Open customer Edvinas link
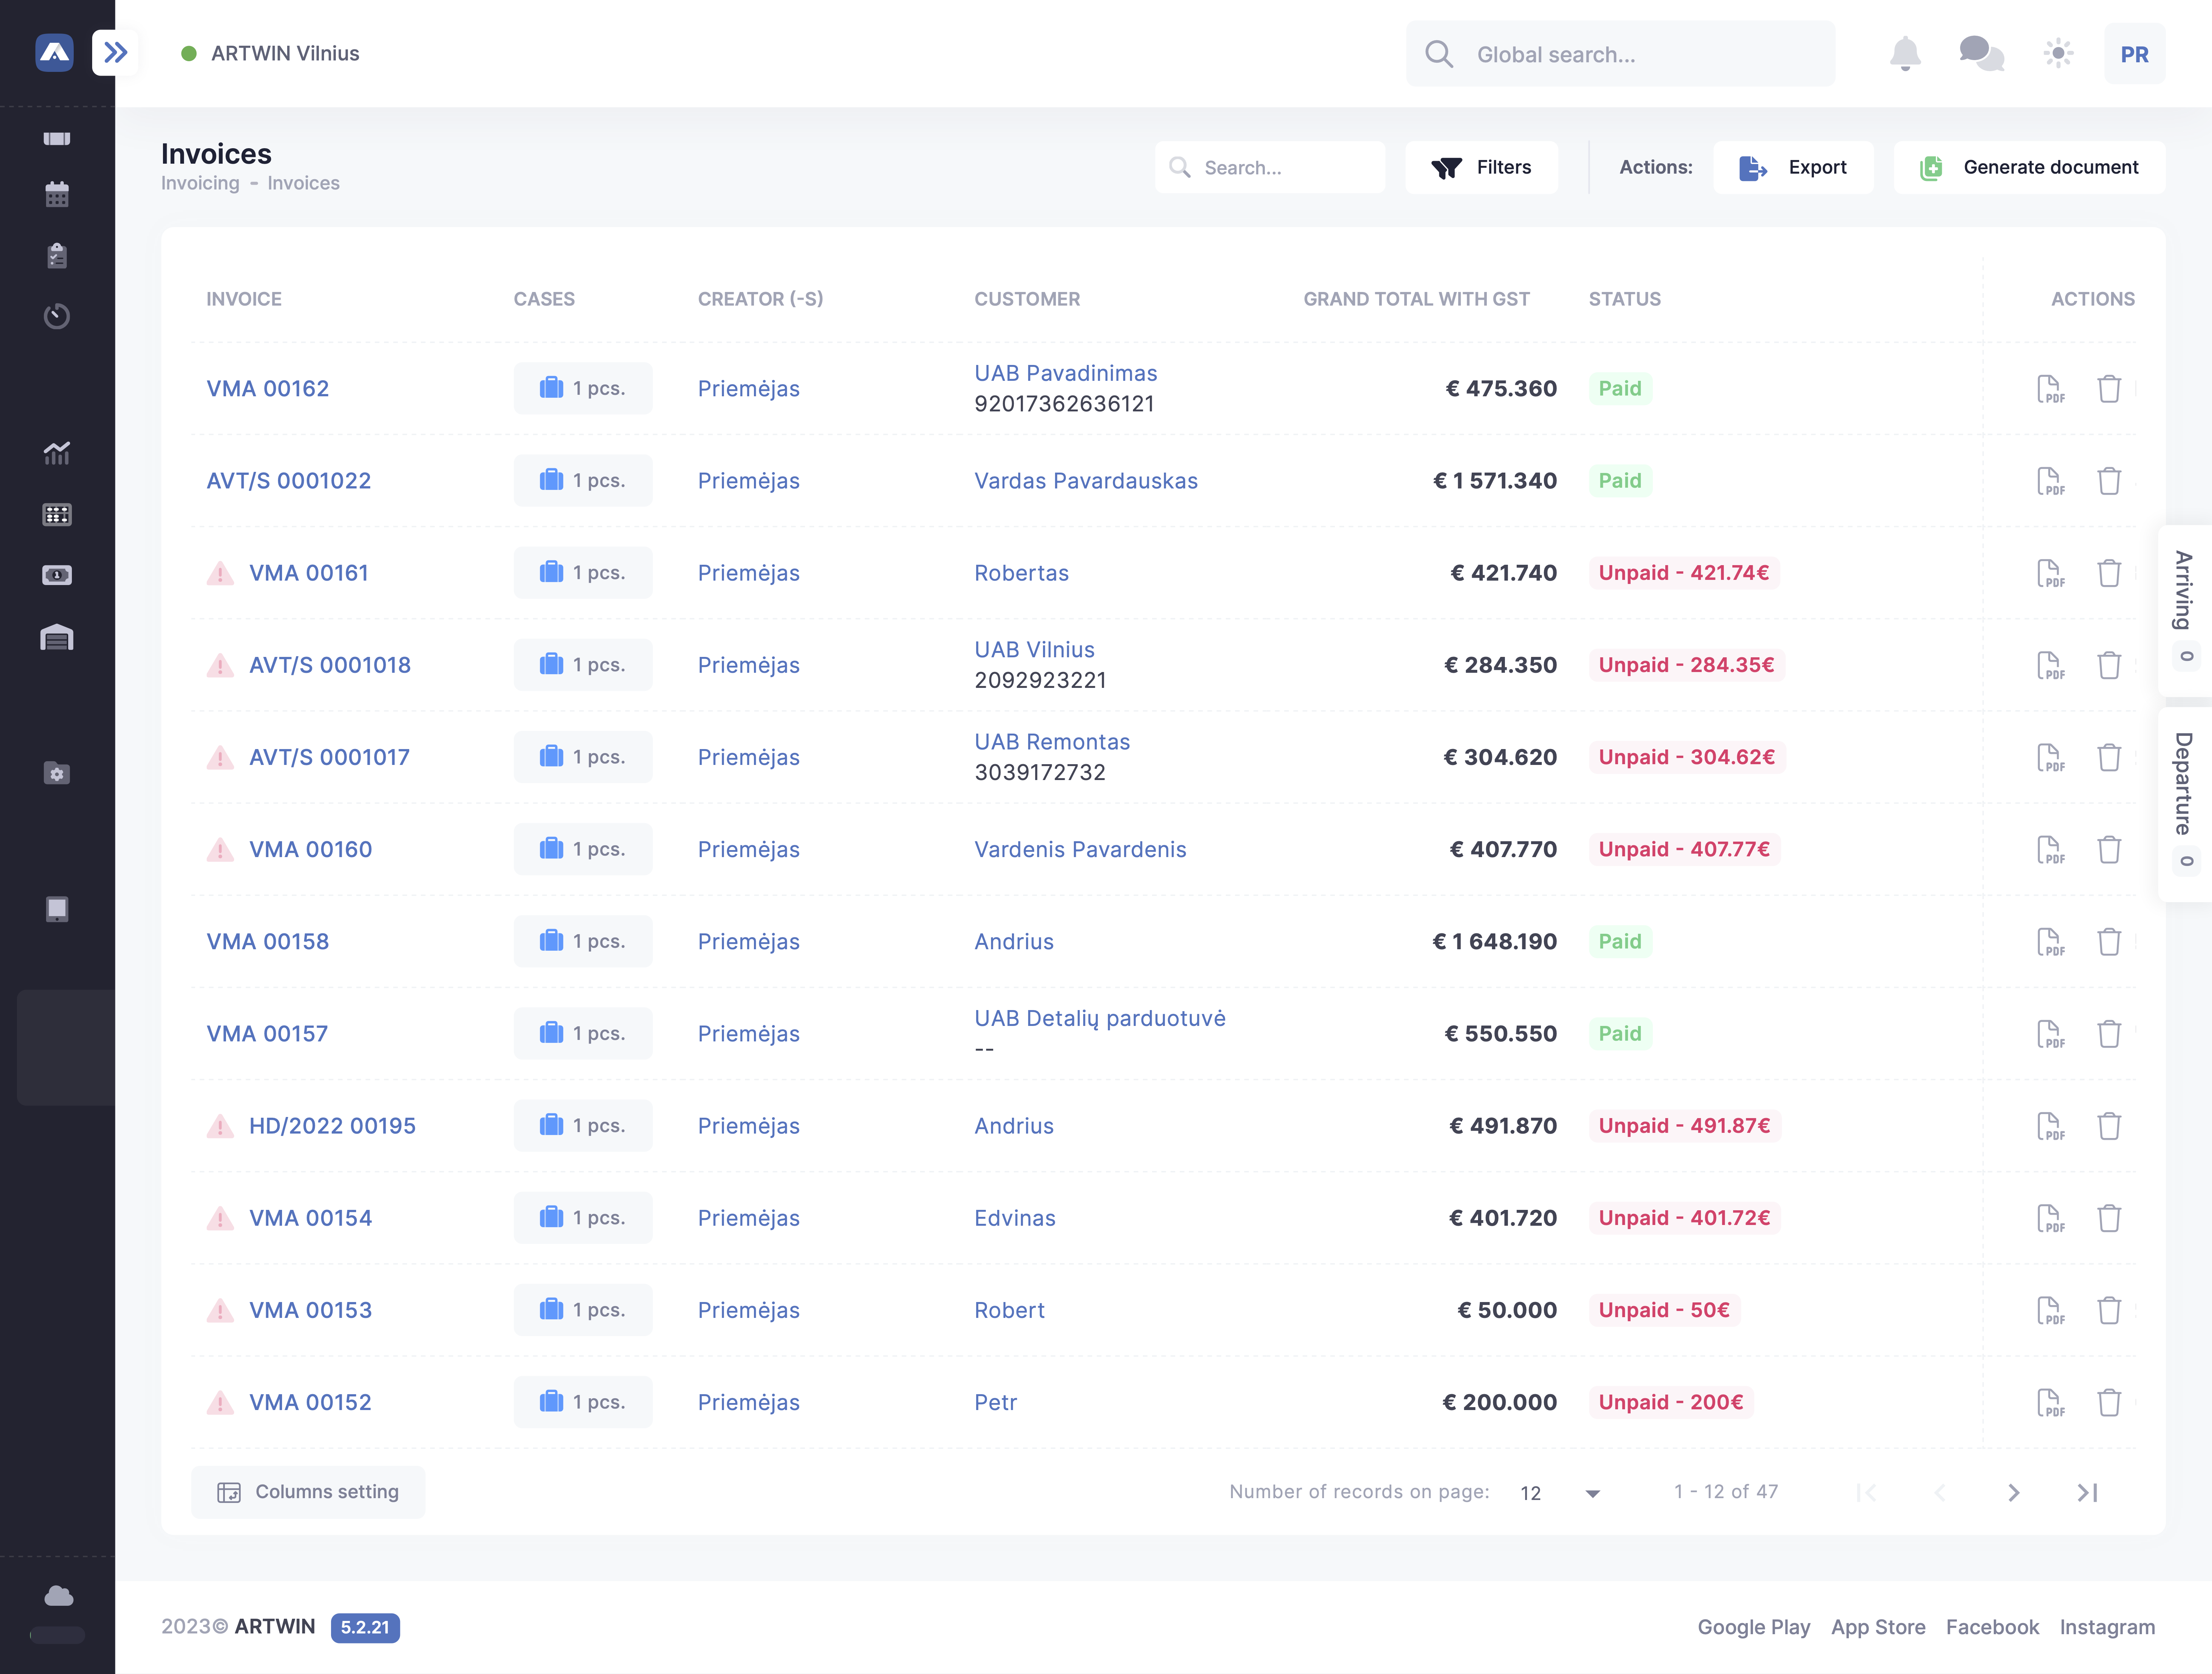Image resolution: width=2212 pixels, height=1674 pixels. point(1015,1218)
